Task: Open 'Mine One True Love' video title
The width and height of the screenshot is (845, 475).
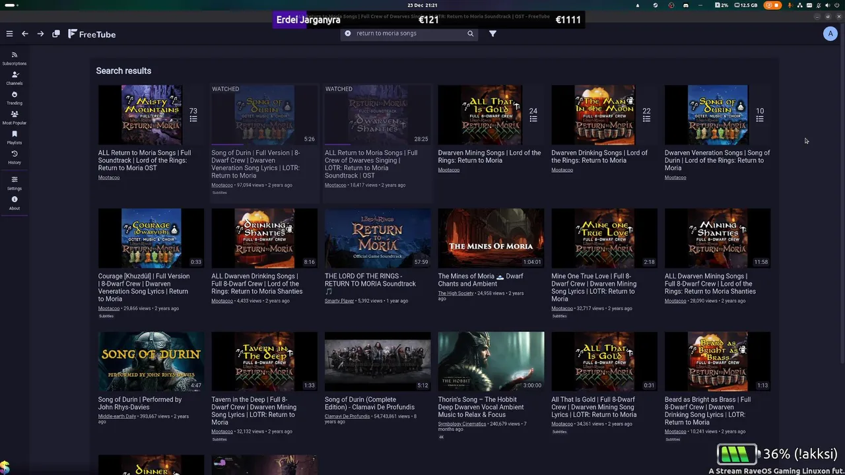Action: click(594, 288)
